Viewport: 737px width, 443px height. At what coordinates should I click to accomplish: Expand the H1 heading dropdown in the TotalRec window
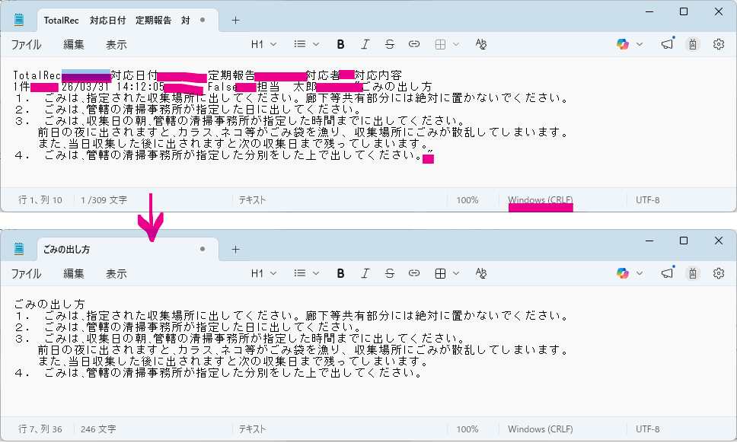point(263,44)
